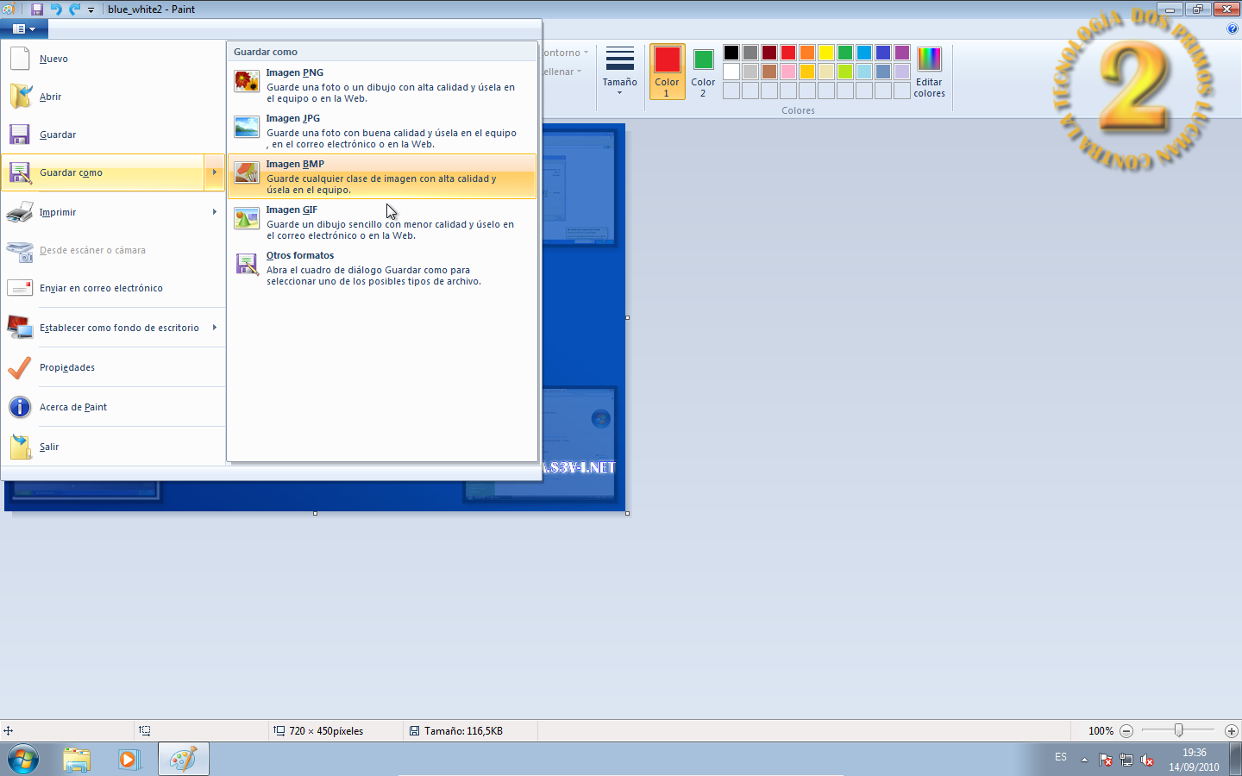Click the zoom in plus button
Image resolution: width=1242 pixels, height=776 pixels.
click(1231, 730)
